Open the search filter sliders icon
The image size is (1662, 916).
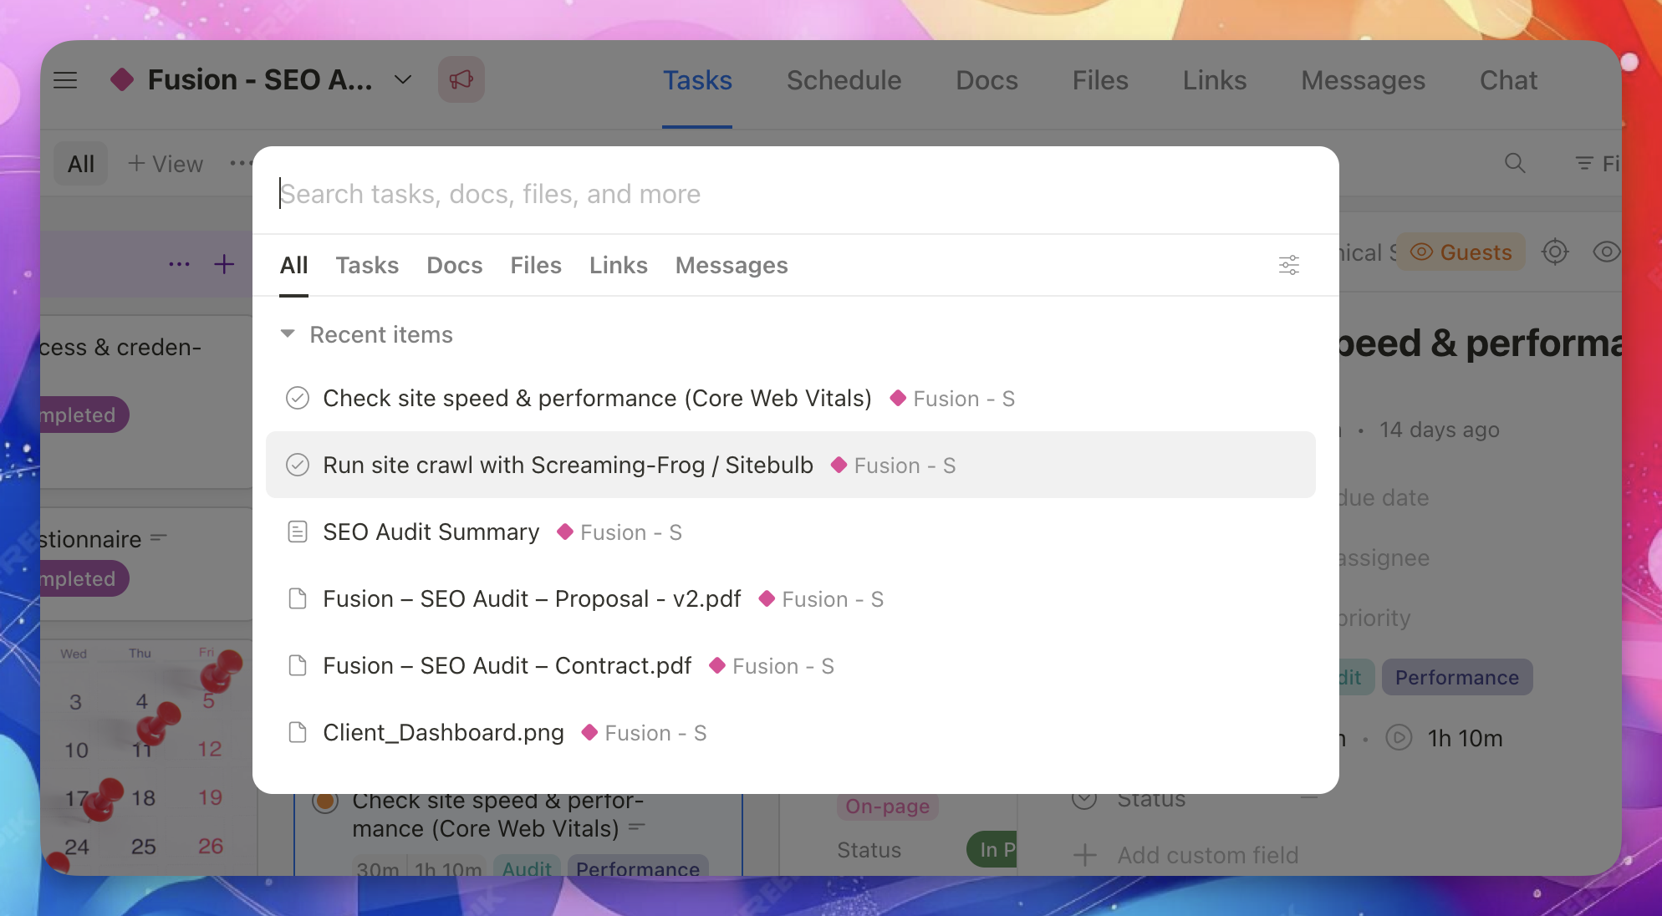1288,265
